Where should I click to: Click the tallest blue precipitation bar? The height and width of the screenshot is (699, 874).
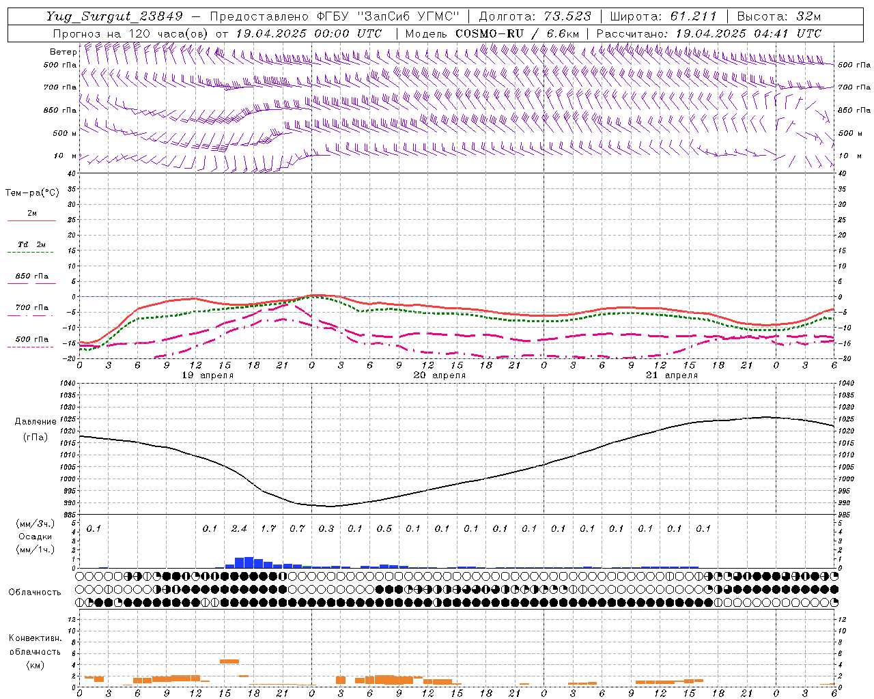tap(249, 562)
